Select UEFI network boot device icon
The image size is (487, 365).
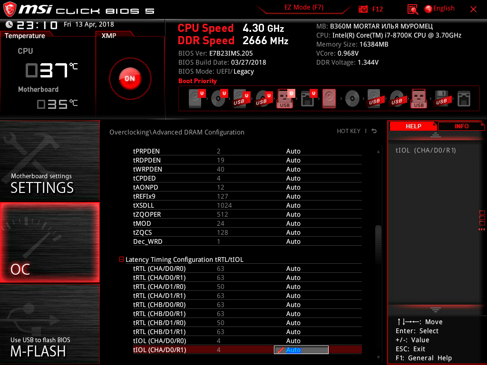click(308, 98)
